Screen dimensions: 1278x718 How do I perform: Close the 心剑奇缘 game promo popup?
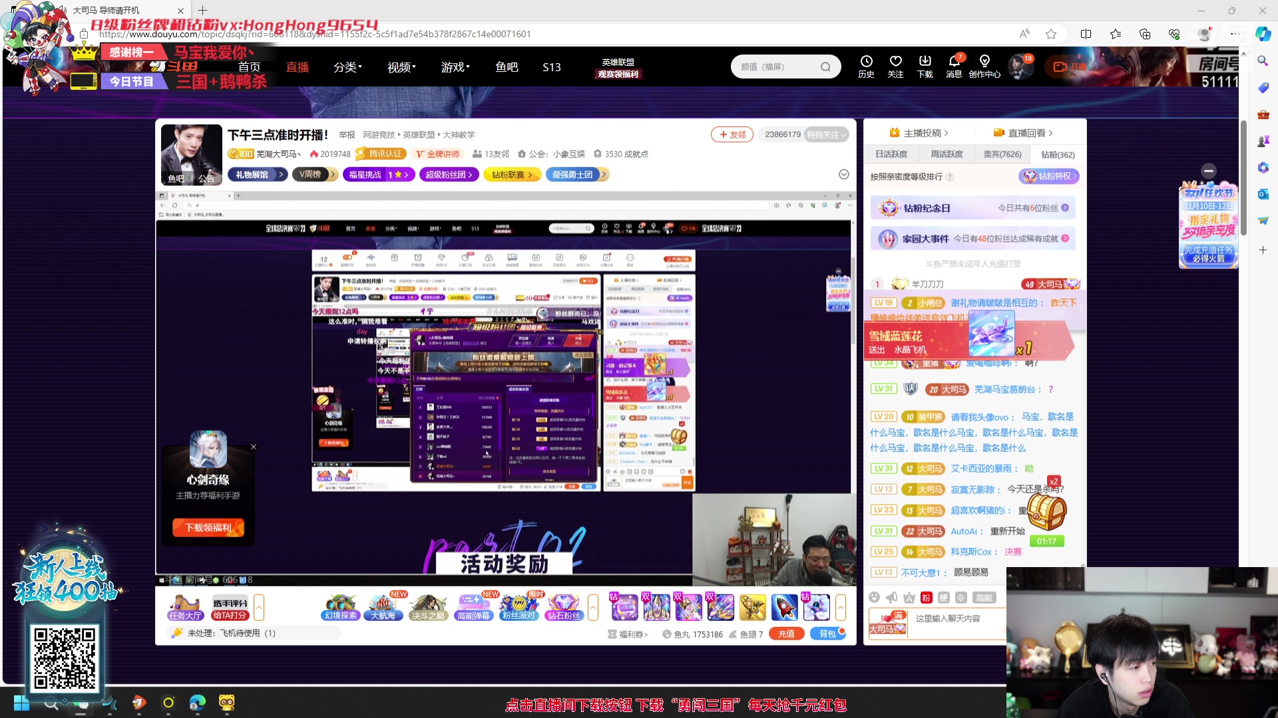click(254, 447)
